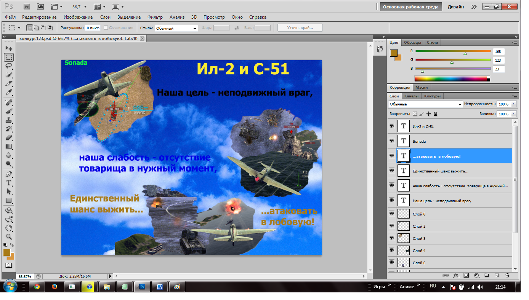The image size is (529, 300).
Task: Open the layer blend mode dropdown 'Обычные'
Action: 425,104
